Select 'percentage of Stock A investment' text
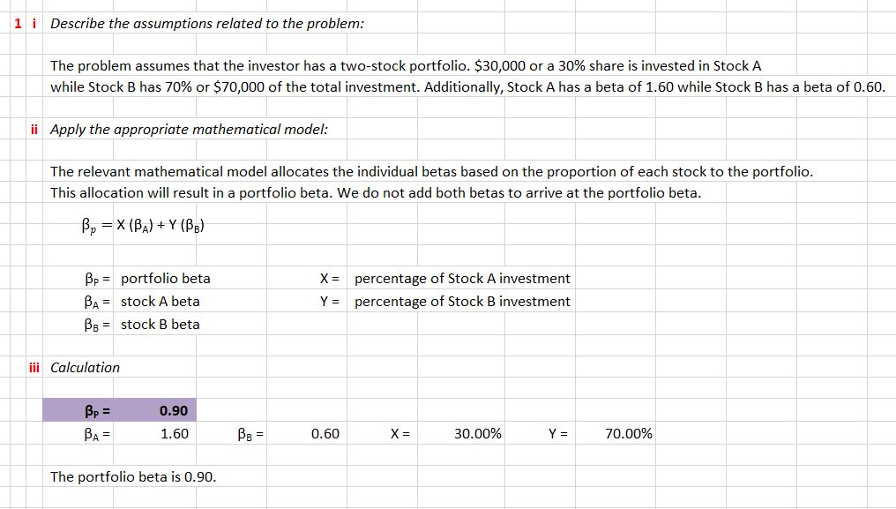Image resolution: width=896 pixels, height=509 pixels. [x=462, y=278]
